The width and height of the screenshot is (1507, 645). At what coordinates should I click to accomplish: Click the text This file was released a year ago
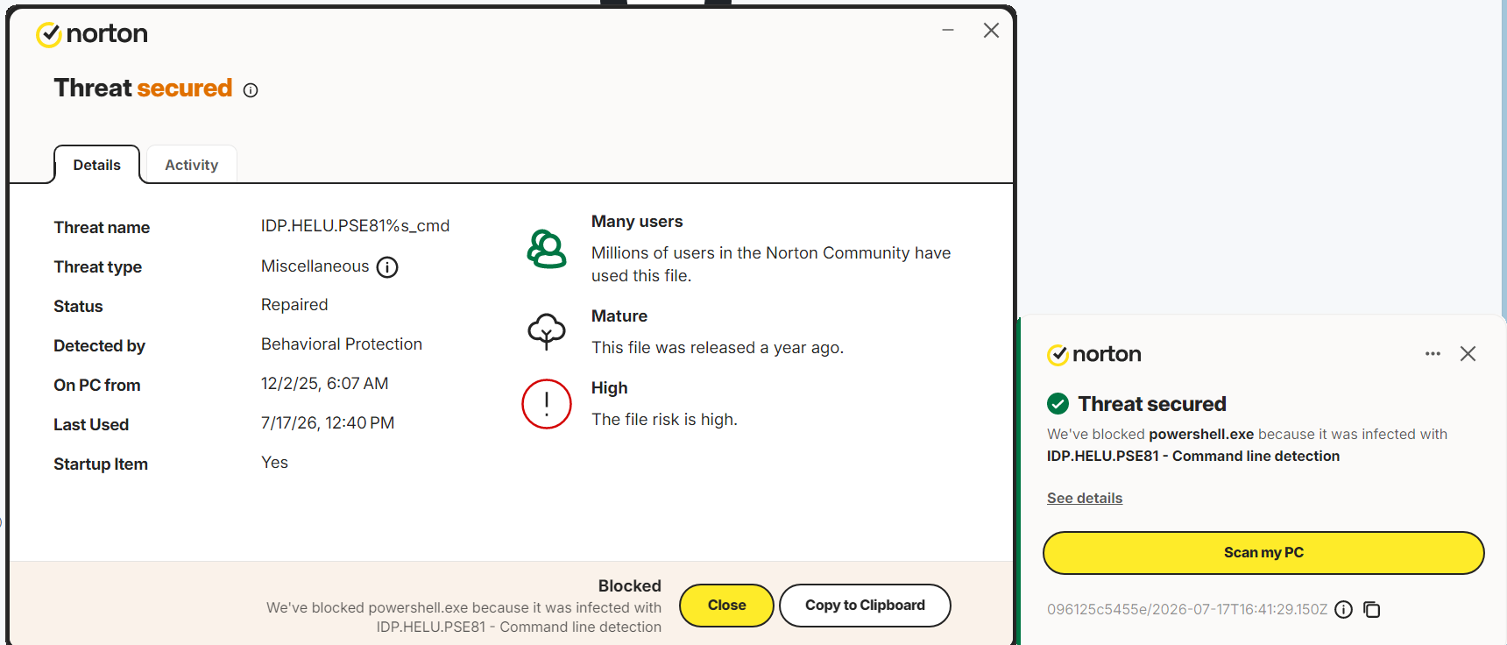[x=718, y=348]
